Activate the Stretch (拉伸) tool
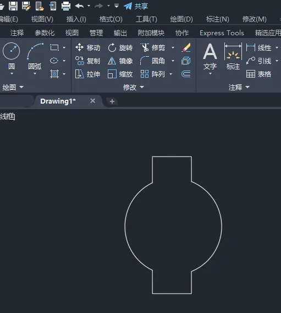This screenshot has width=281, height=313. pyautogui.click(x=88, y=74)
